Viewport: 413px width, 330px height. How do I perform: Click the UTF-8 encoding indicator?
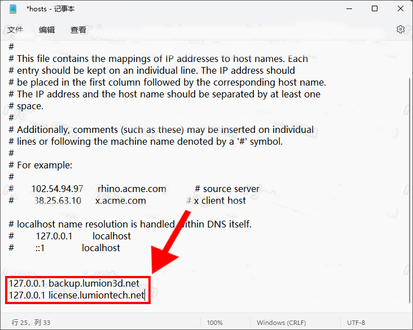356,323
